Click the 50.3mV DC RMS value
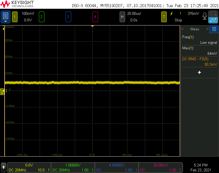This screenshot has width=219, height=173. [x=211, y=64]
